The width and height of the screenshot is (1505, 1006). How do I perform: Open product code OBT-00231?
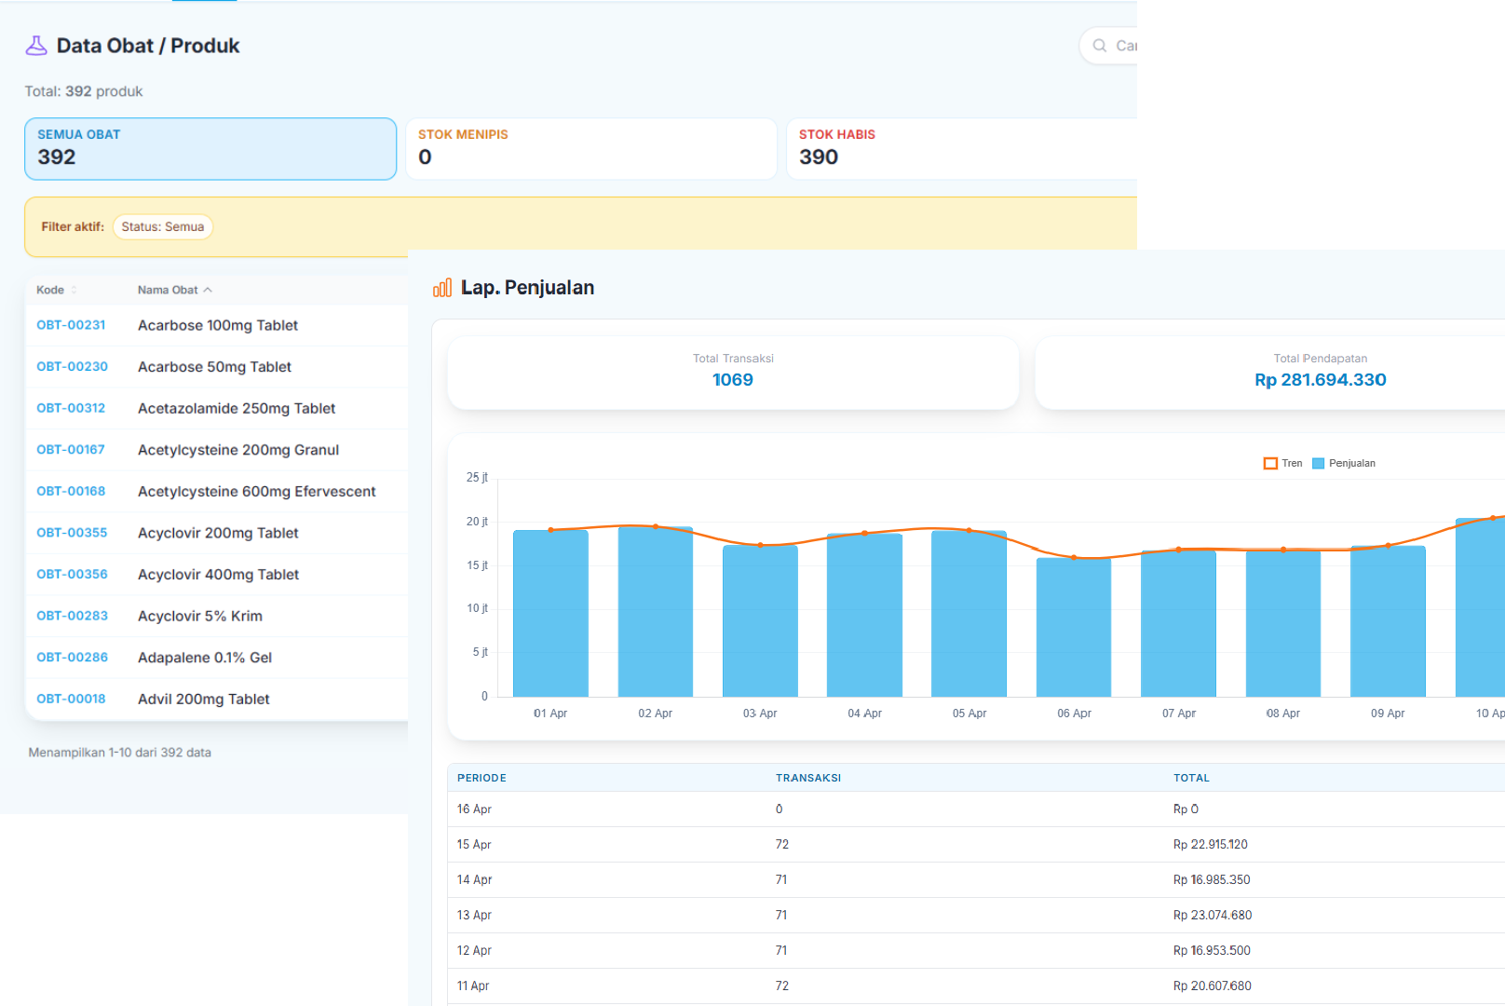tap(71, 325)
